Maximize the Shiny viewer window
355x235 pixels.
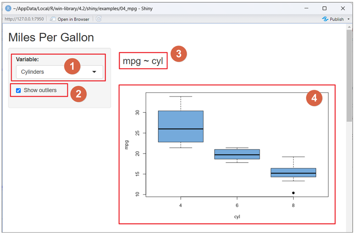pos(324,8)
